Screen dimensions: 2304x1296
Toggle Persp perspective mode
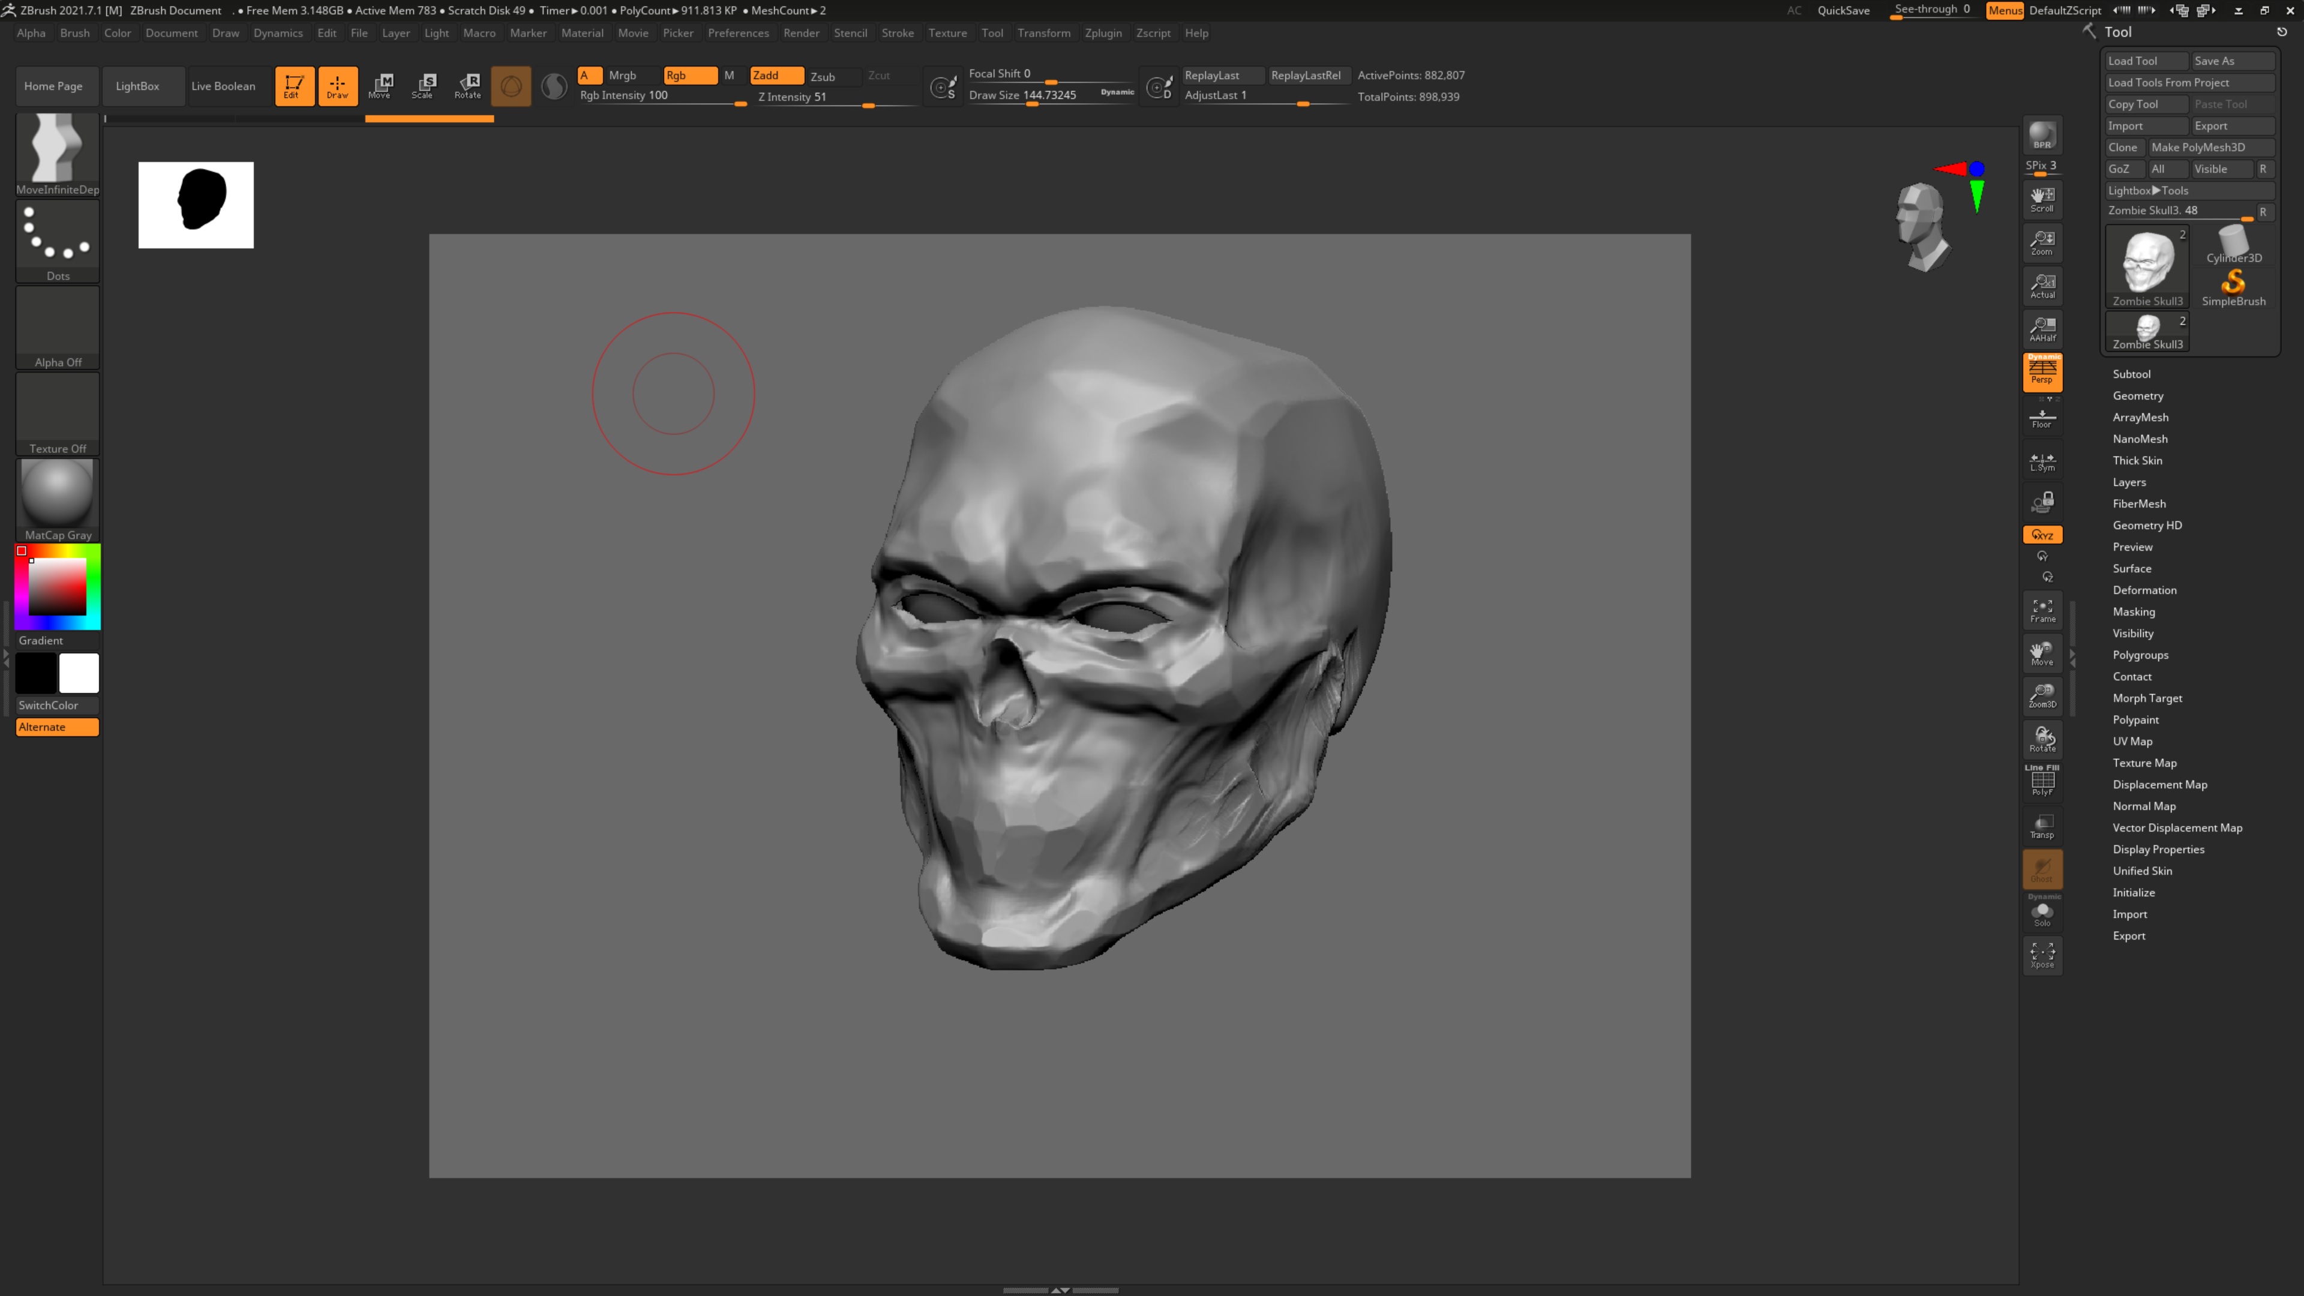(2042, 372)
